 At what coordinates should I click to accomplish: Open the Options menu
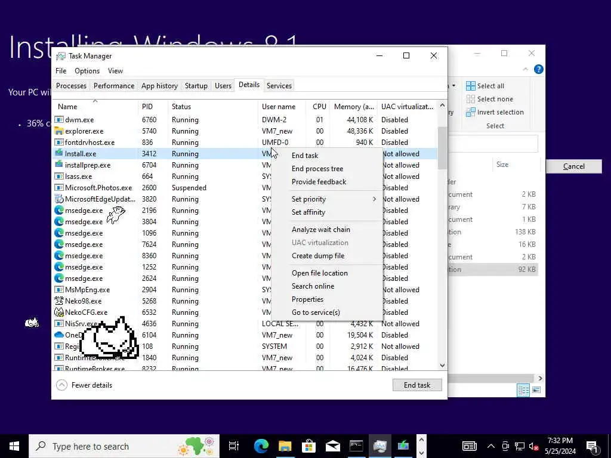click(87, 71)
